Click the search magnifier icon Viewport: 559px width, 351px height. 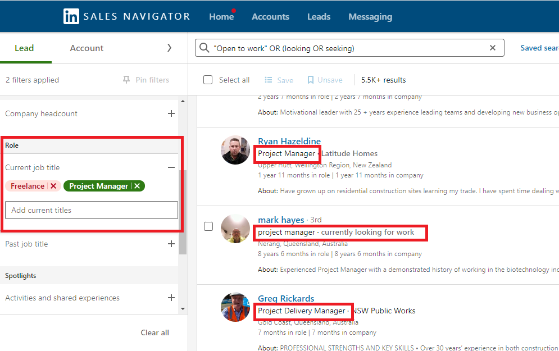tap(204, 48)
